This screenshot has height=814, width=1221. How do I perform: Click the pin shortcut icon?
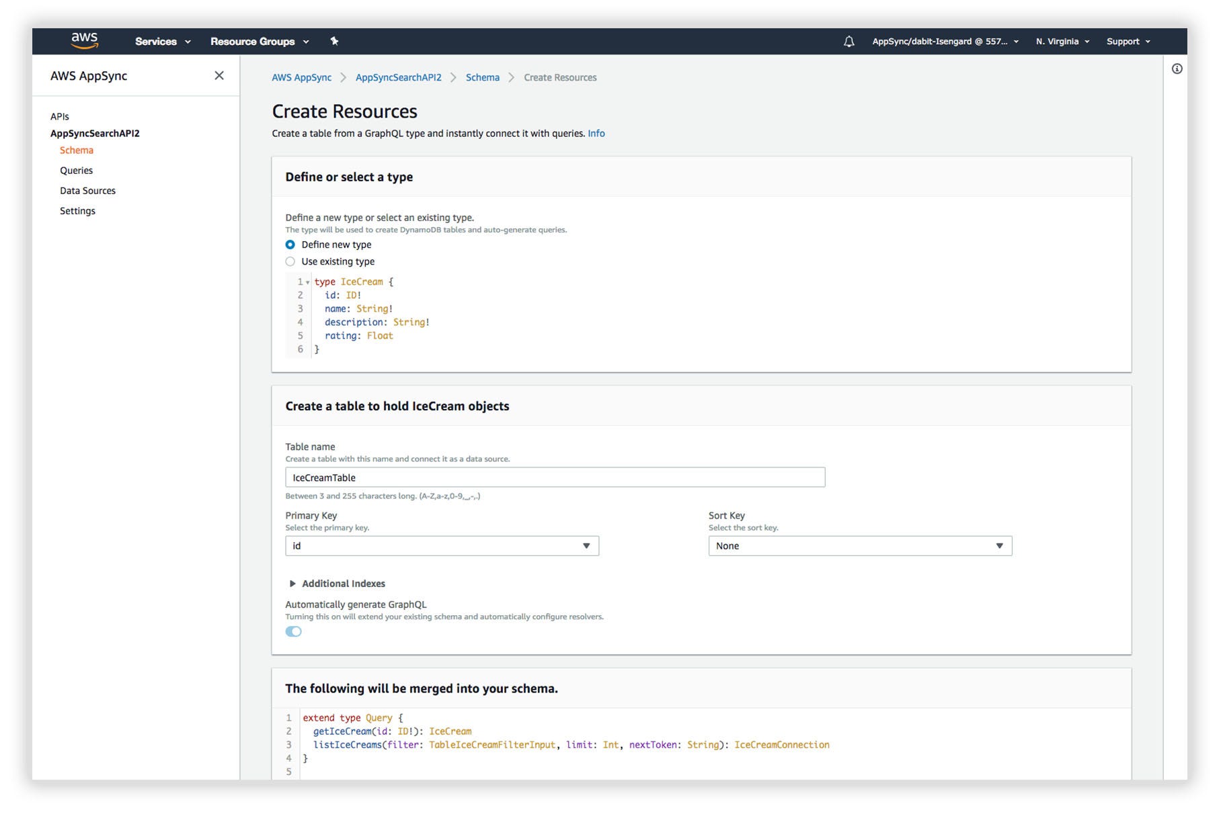334,41
